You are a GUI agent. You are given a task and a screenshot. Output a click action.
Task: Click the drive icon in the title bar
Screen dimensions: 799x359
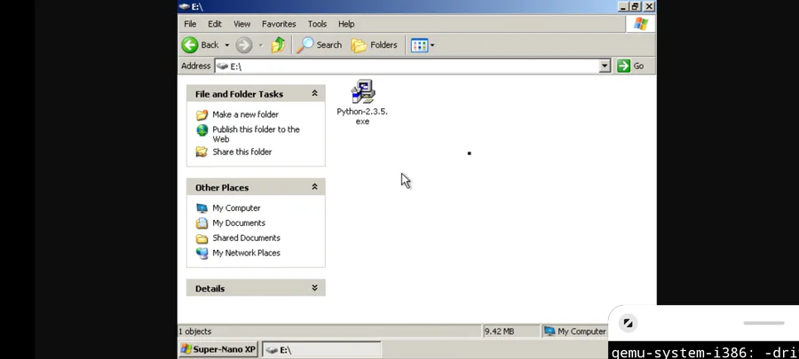tap(185, 6)
